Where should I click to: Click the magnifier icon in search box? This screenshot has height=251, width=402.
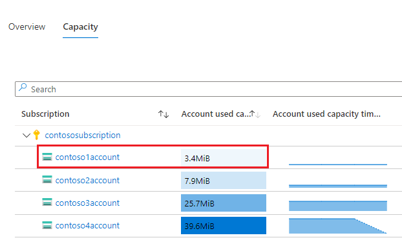pos(23,88)
